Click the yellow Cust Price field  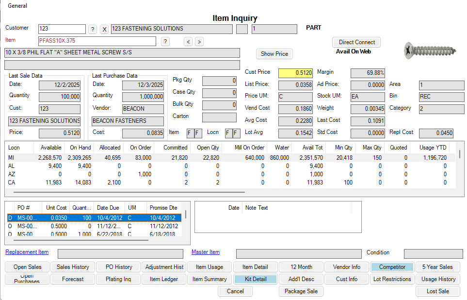295,73
